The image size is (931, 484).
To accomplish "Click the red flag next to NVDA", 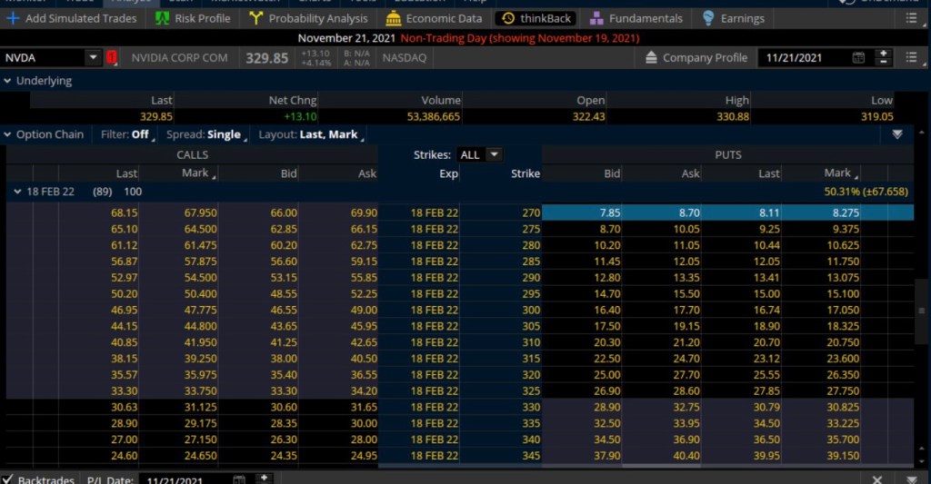I will [x=112, y=58].
